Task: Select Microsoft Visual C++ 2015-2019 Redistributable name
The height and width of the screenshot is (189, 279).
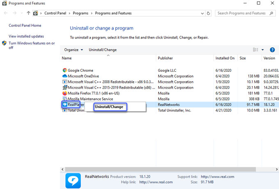Action: pyautogui.click(x=111, y=87)
